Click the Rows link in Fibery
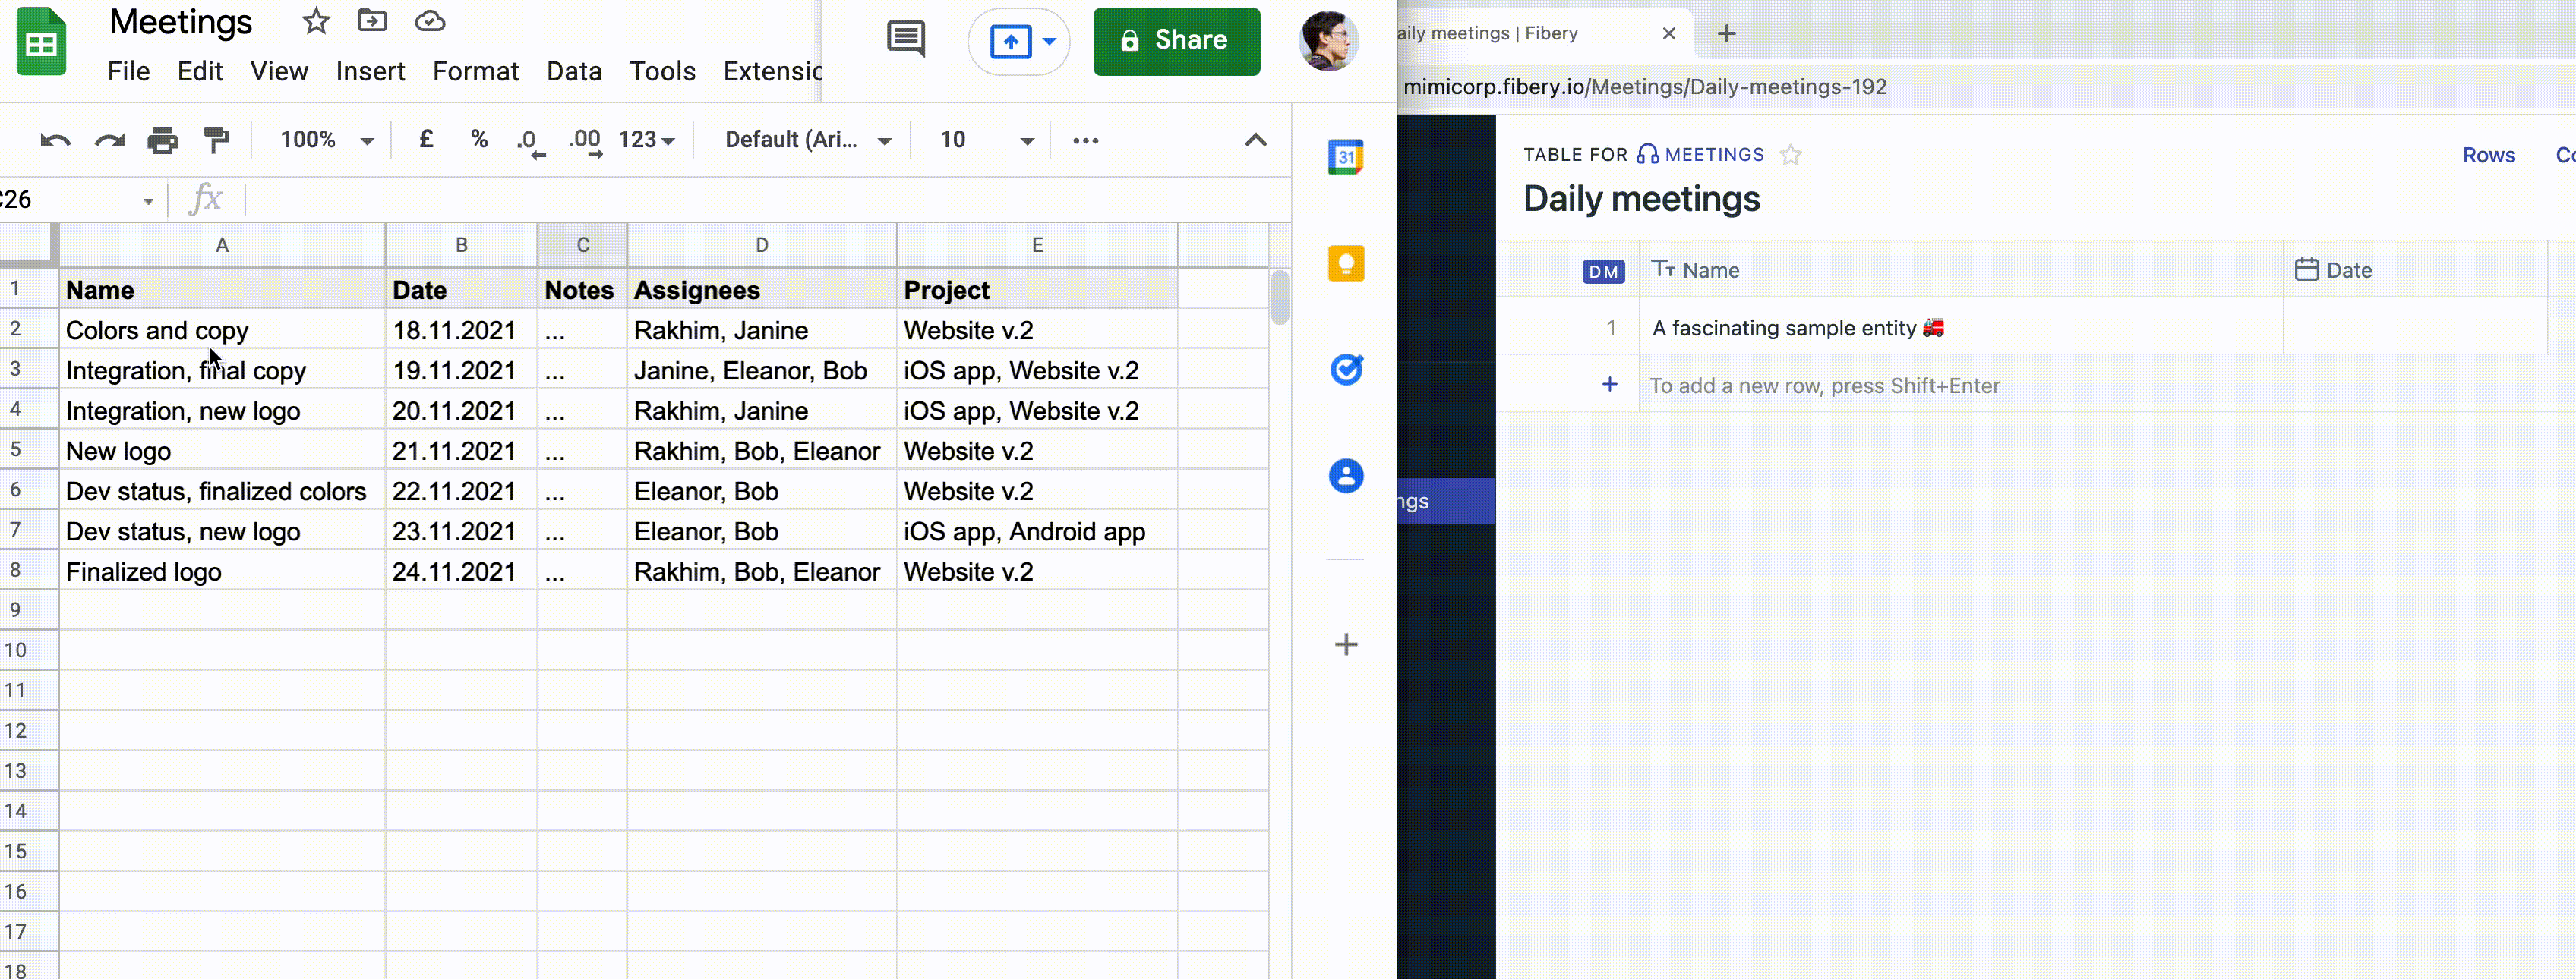The height and width of the screenshot is (979, 2576). (2489, 155)
